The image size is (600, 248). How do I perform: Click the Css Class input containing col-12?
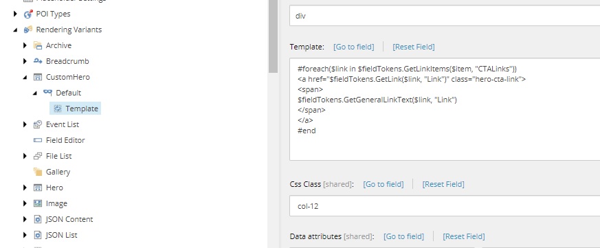[x=445, y=206]
